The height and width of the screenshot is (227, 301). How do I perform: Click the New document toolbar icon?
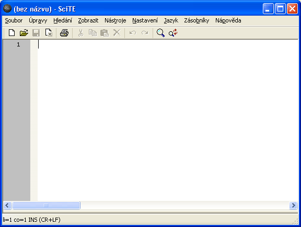(11, 33)
